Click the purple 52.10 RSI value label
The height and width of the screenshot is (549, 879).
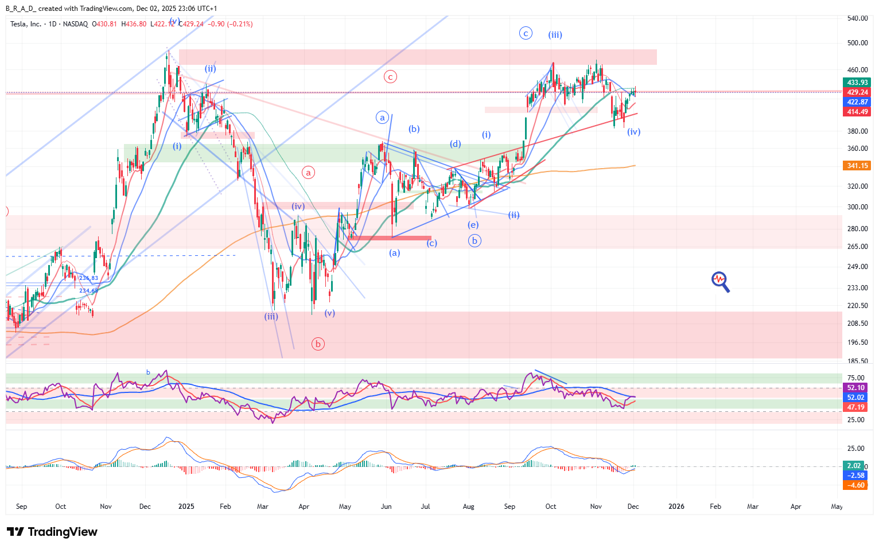click(x=855, y=388)
